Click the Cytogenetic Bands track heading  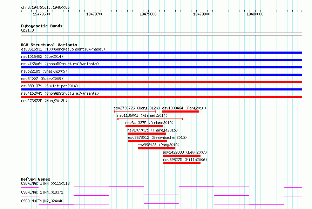point(42,26)
